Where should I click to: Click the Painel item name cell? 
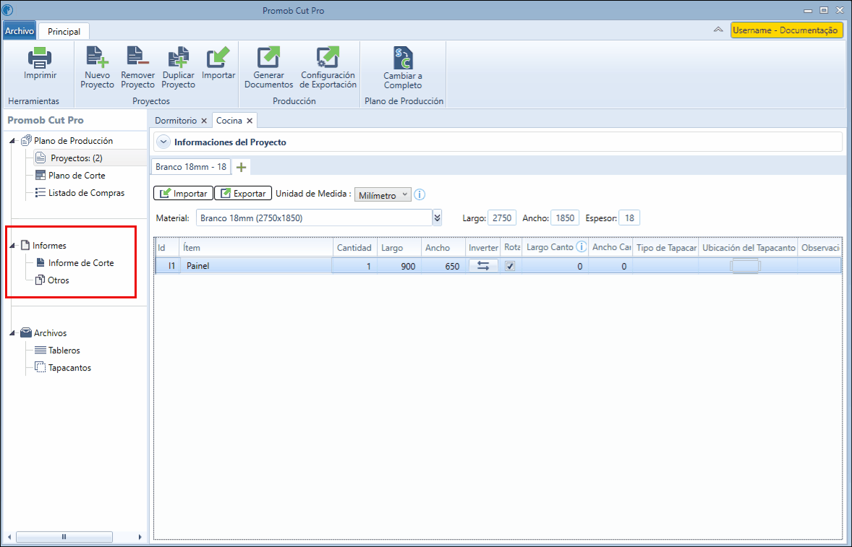tap(256, 266)
